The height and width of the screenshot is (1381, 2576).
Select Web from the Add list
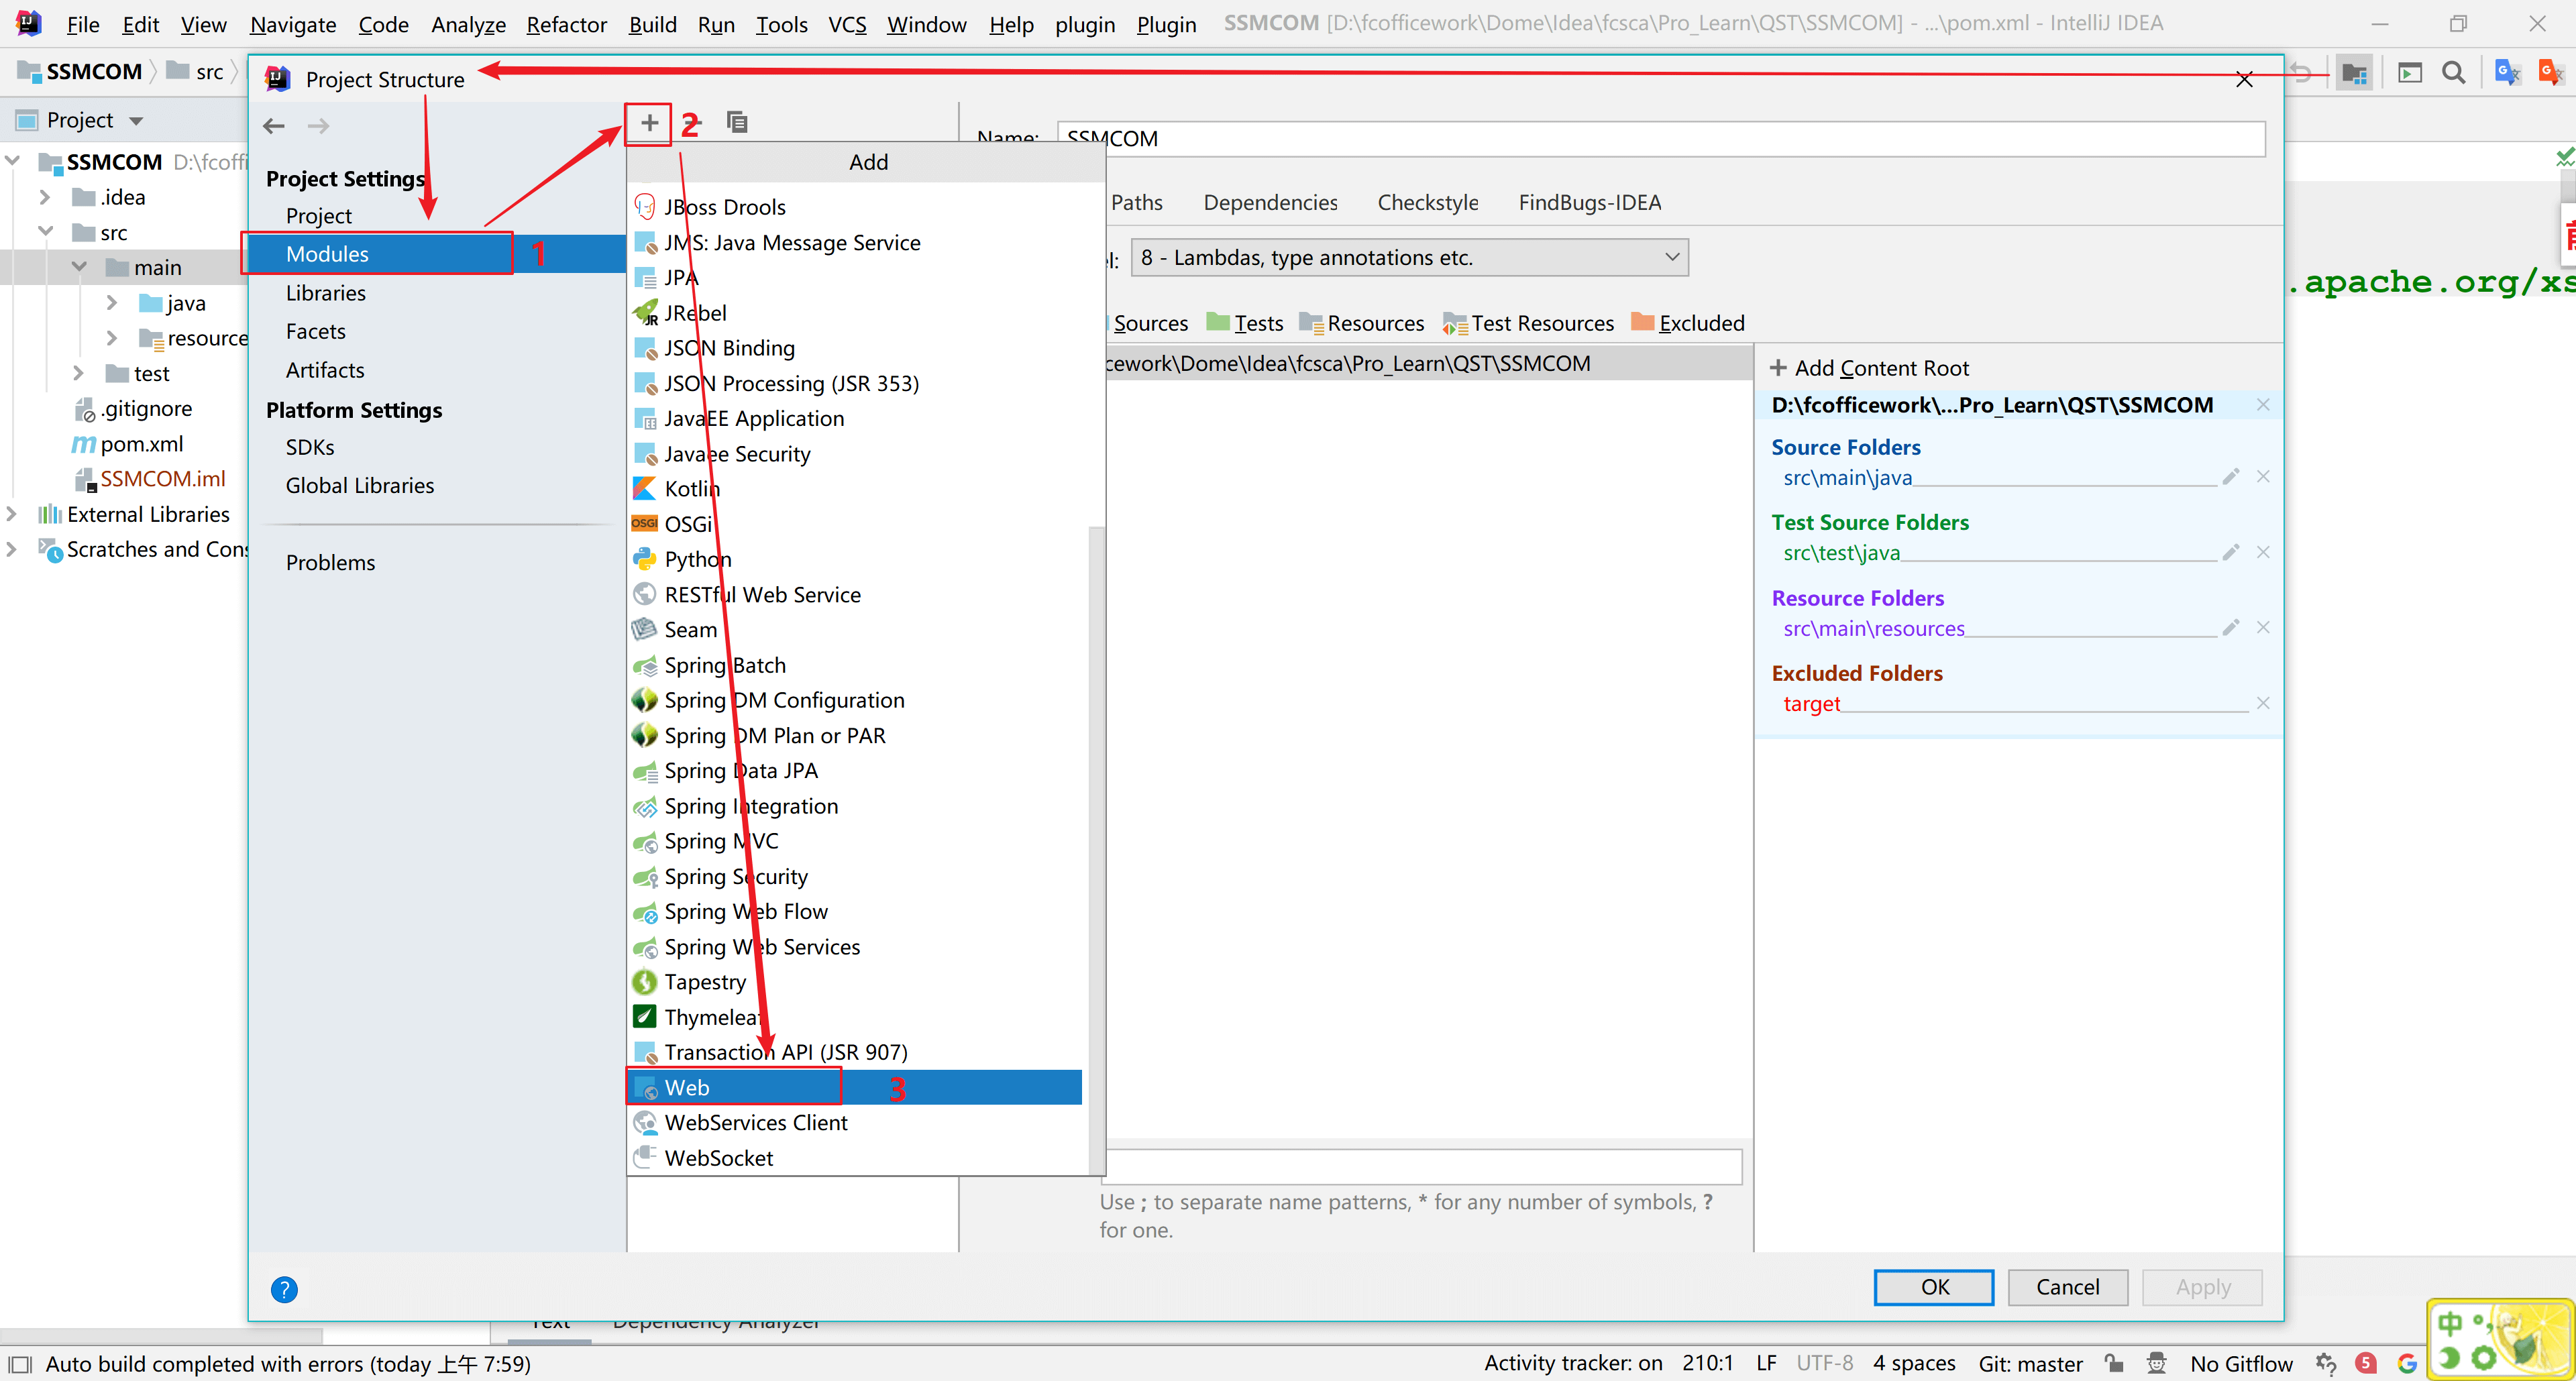point(687,1087)
